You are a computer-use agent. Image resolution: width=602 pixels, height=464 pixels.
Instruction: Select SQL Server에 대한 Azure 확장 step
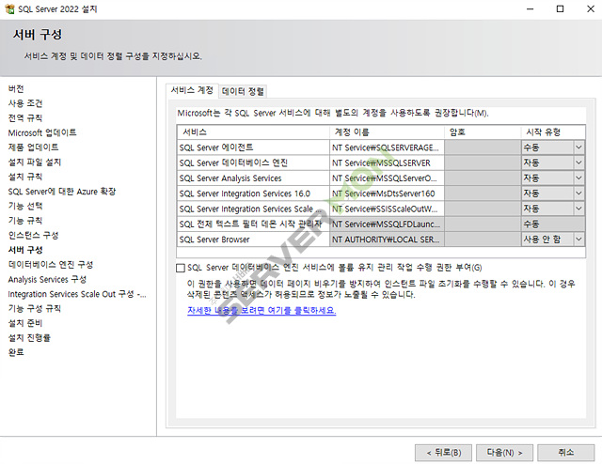62,192
